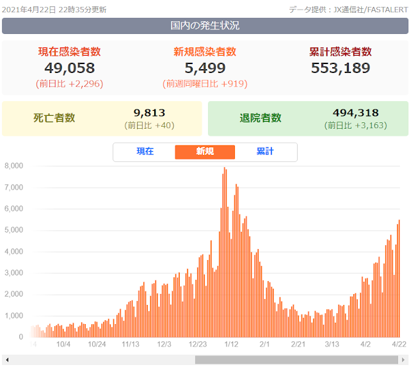The image size is (409, 367).
Task: Click the 新規感染者数 heading
Action: click(205, 52)
